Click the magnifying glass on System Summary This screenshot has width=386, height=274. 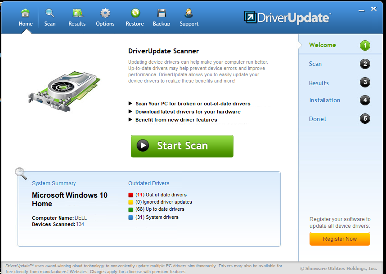tap(21, 174)
